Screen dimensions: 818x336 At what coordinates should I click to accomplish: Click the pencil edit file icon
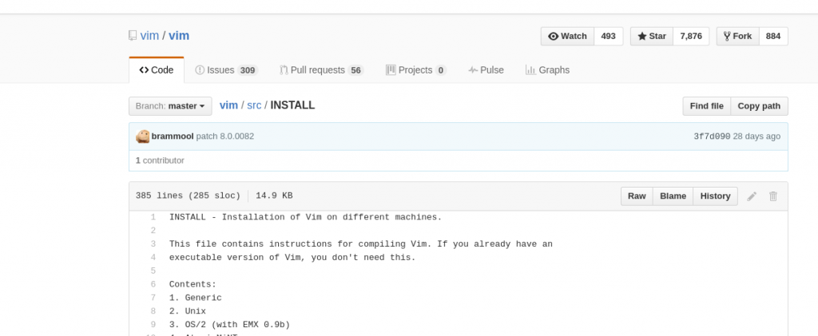coord(752,196)
